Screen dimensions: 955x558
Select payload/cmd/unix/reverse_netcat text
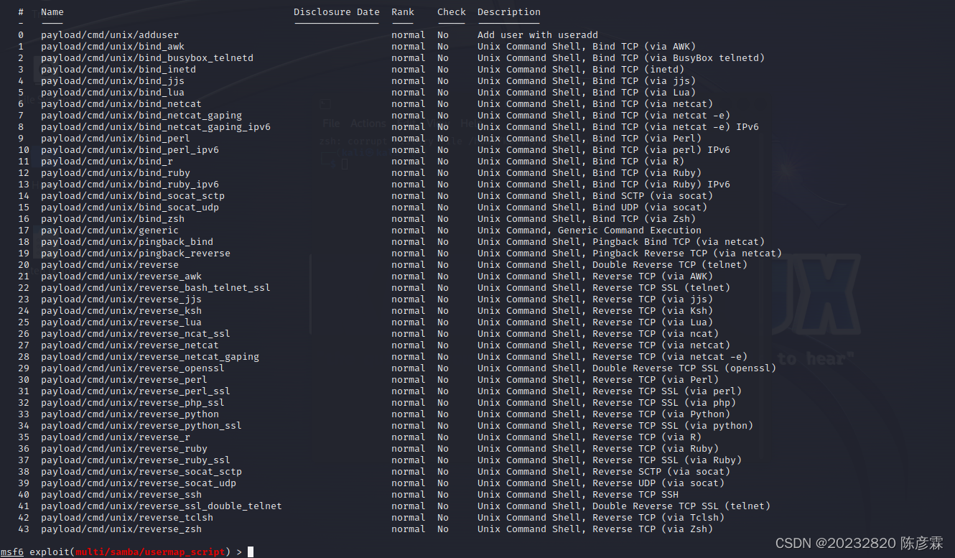pos(130,345)
